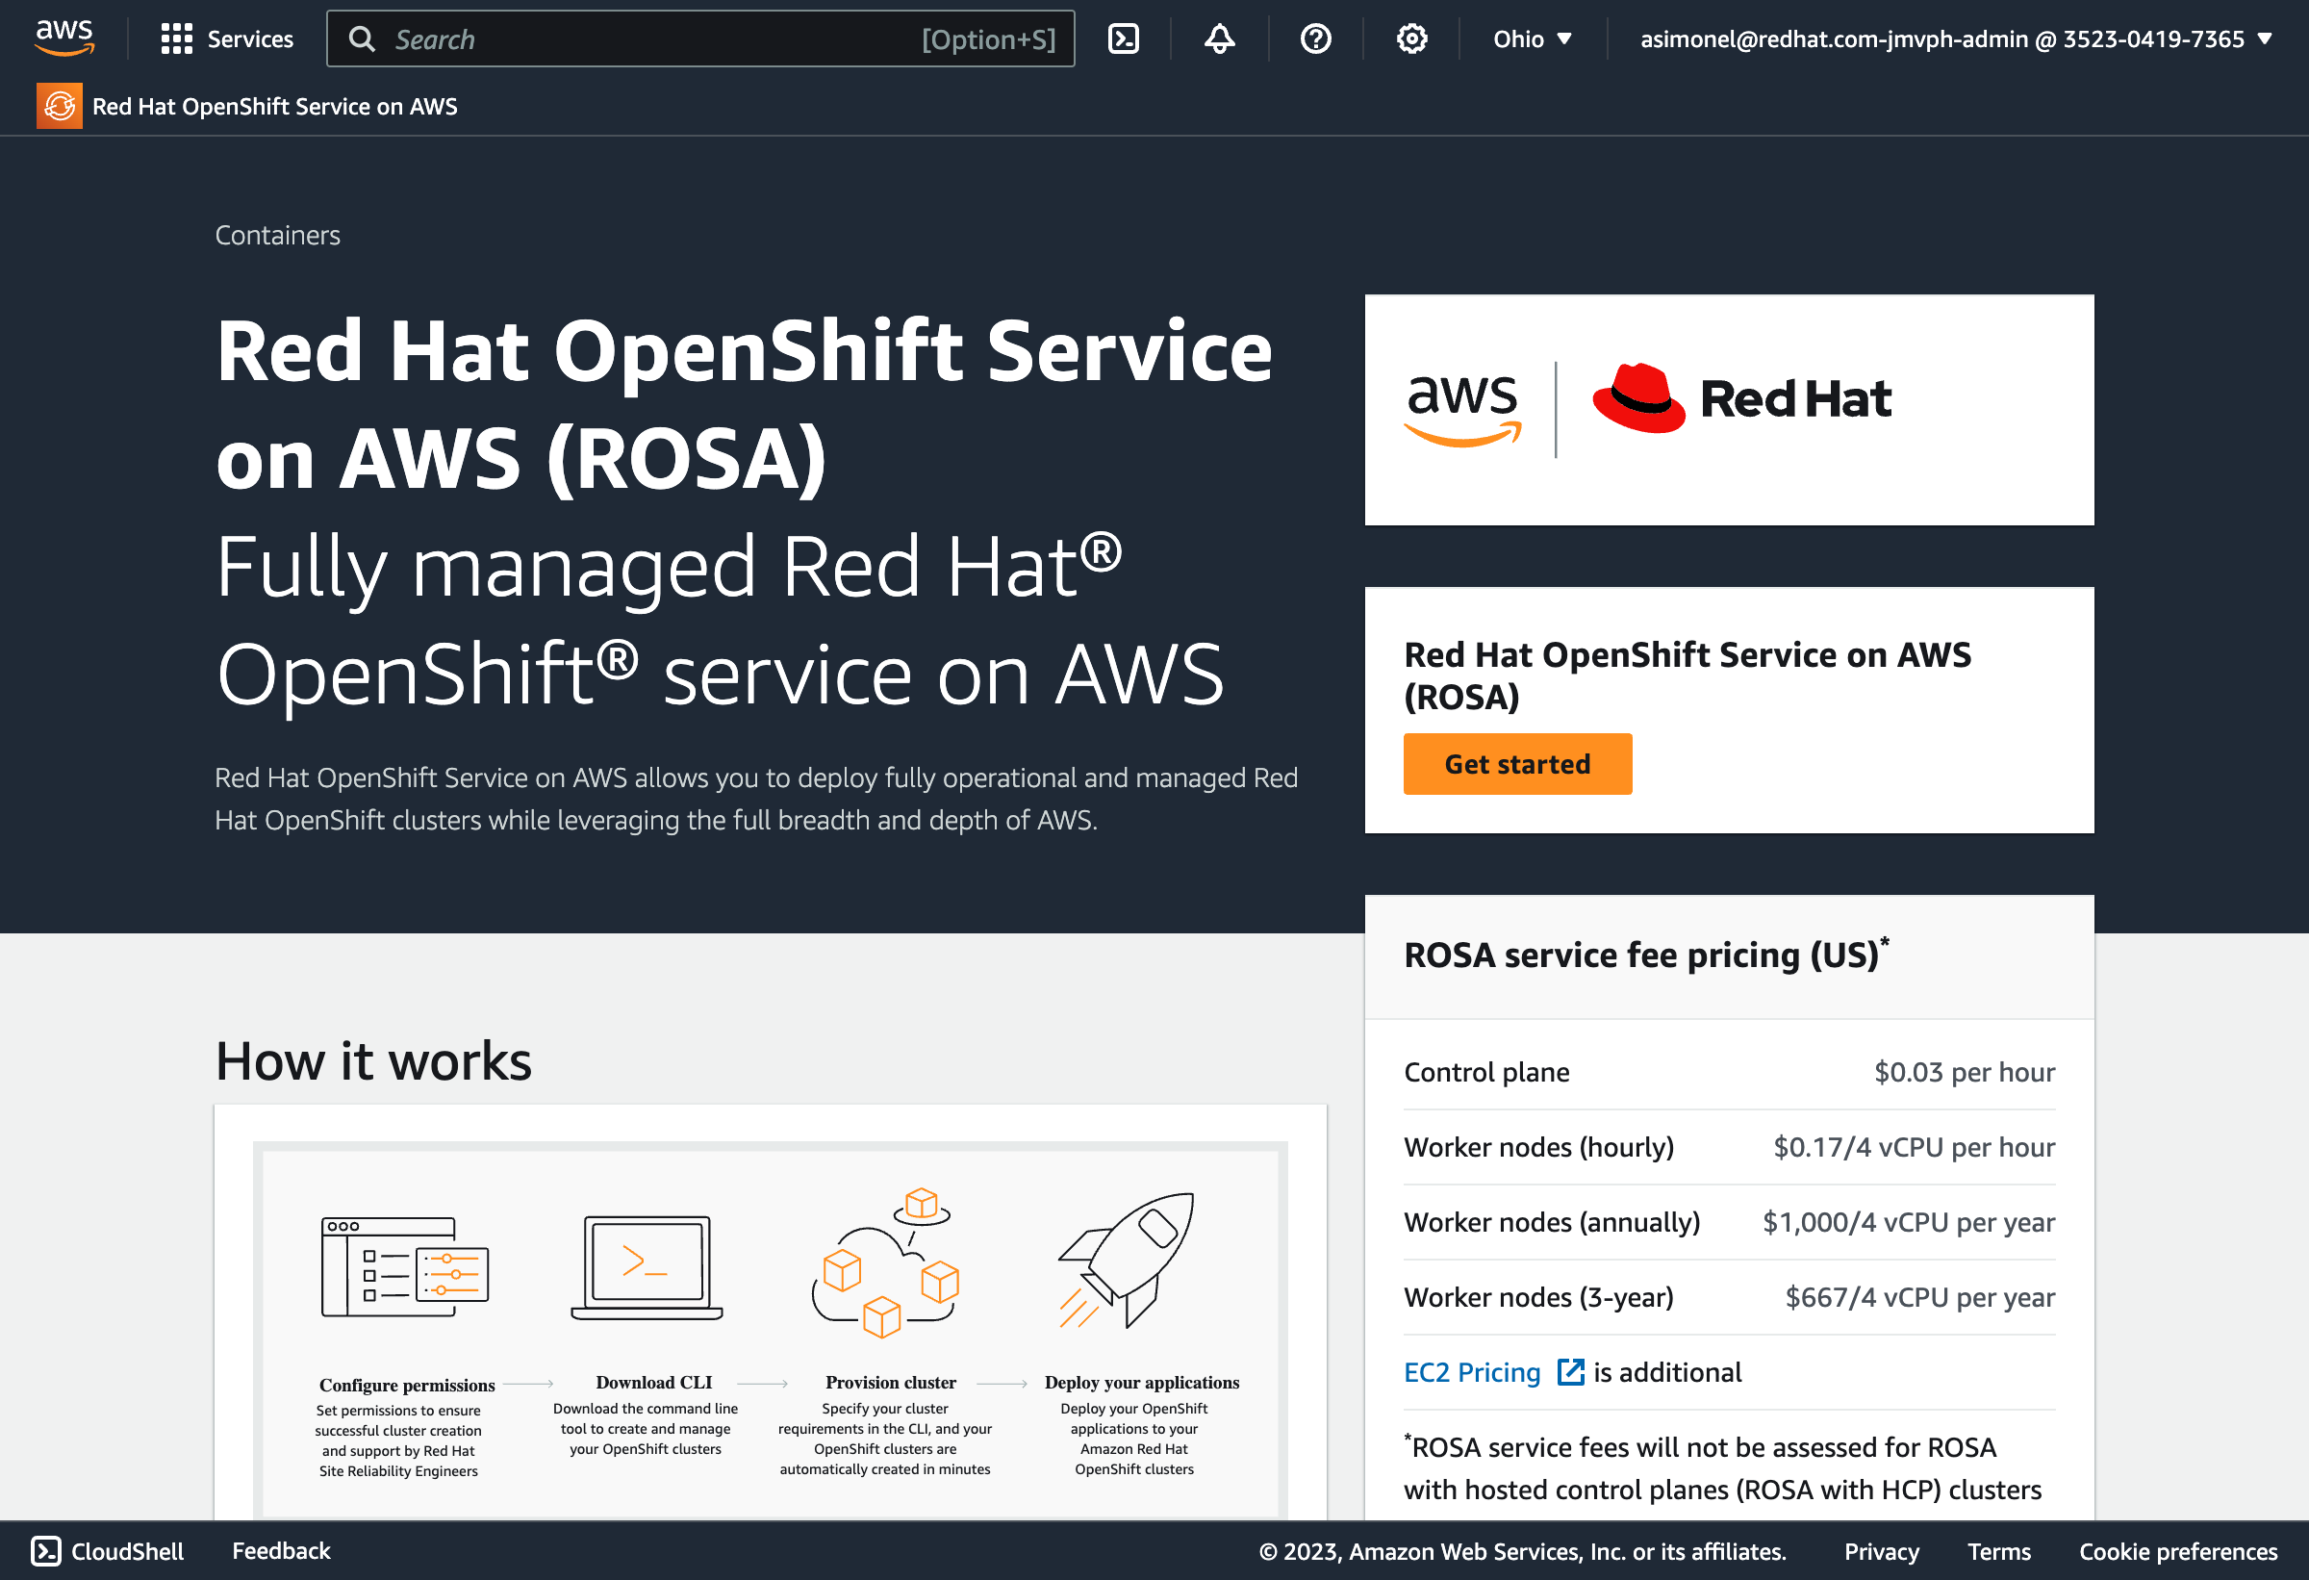Click the Services grid icon

(x=175, y=38)
